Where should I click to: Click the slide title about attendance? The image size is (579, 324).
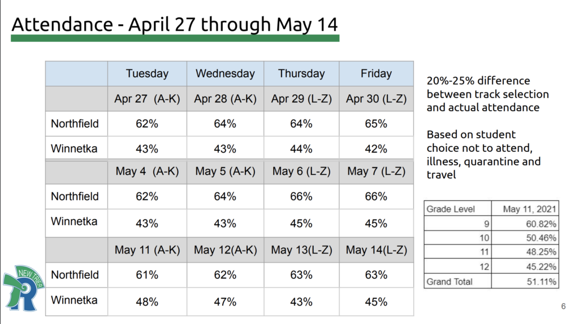point(175,25)
